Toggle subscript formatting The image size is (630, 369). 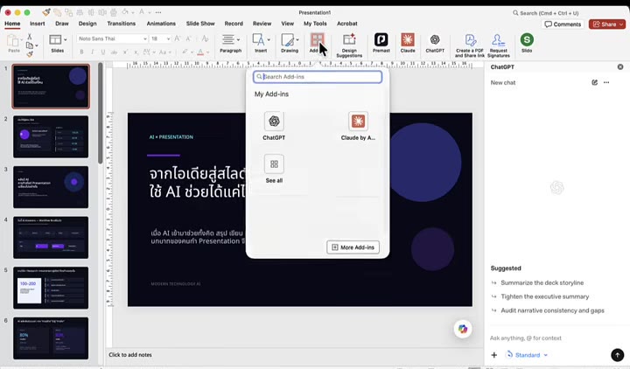(136, 52)
